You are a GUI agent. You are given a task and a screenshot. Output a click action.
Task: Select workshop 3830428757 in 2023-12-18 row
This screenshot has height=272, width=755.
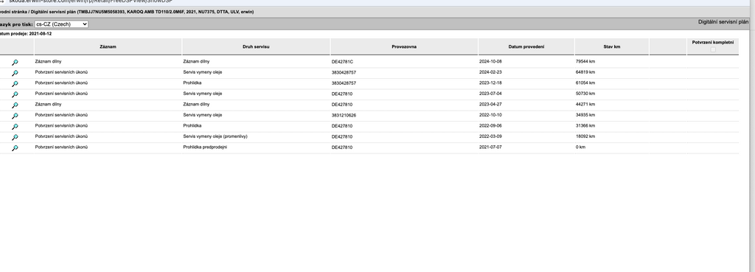[344, 83]
